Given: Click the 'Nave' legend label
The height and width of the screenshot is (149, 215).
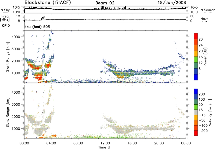Looking at the screenshot, I should [205, 19].
